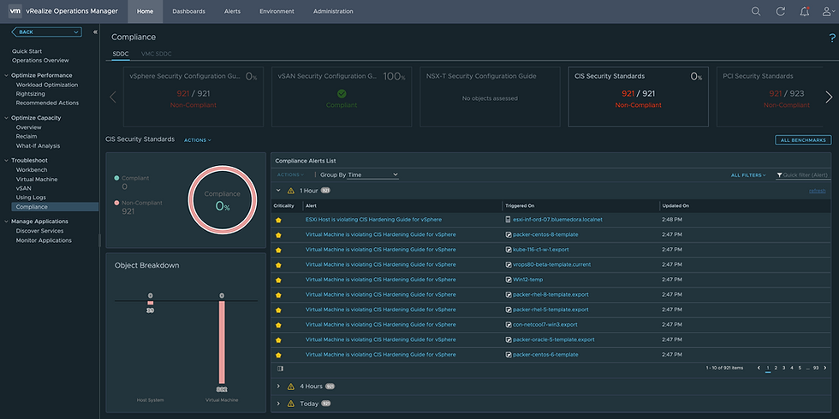Click the refresh link in alerts list
The image size is (839, 419).
[817, 191]
